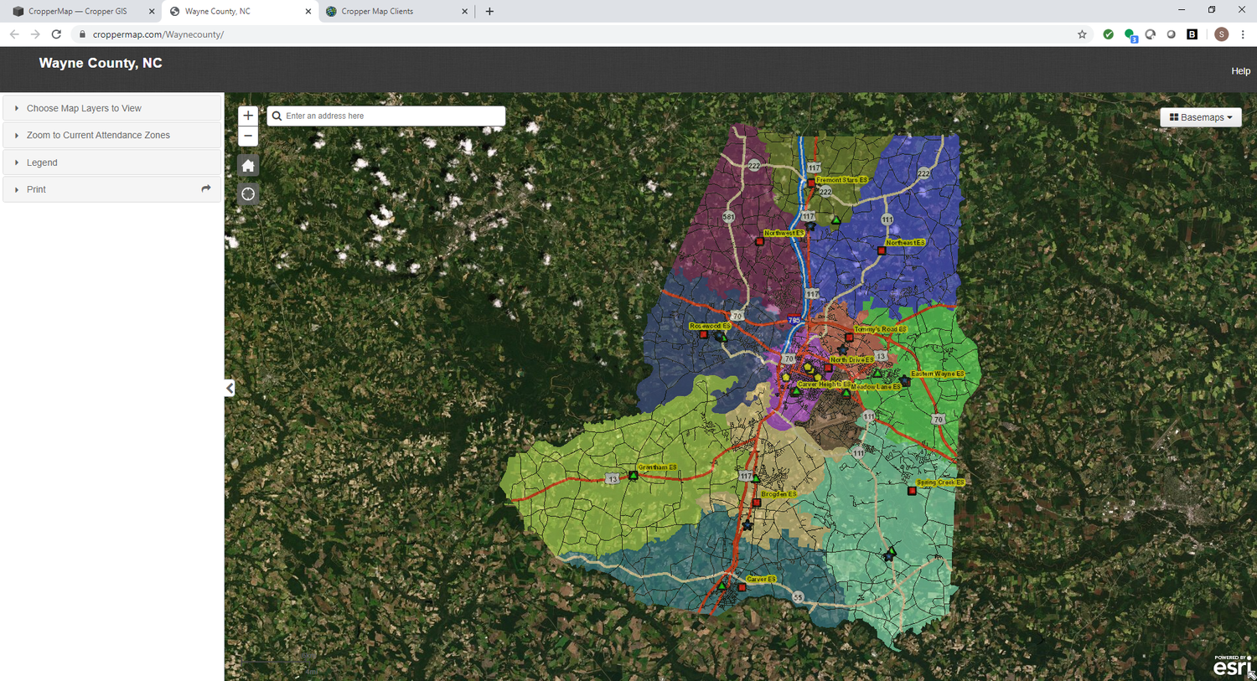This screenshot has height=681, width=1257.
Task: Collapse the left sidebar using the arrow
Action: (229, 388)
